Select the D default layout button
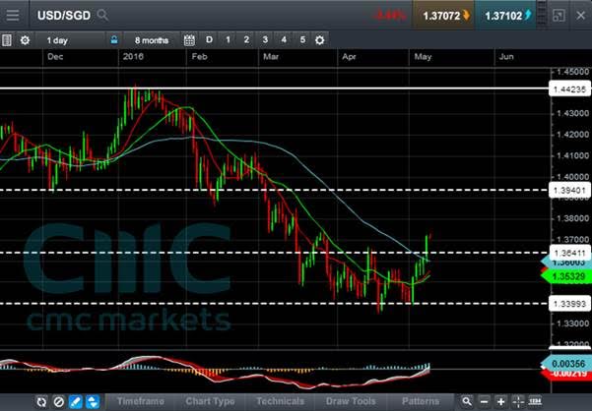The image size is (592, 411). coord(209,40)
